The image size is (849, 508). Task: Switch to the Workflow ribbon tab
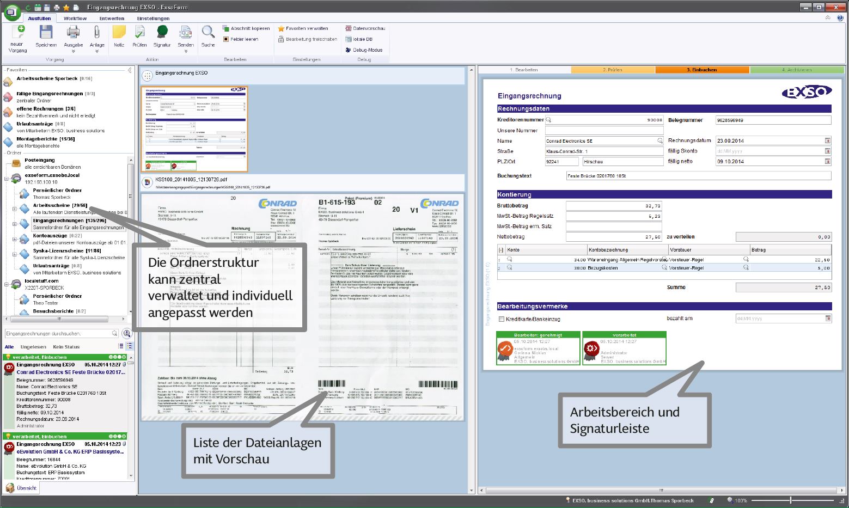75,19
